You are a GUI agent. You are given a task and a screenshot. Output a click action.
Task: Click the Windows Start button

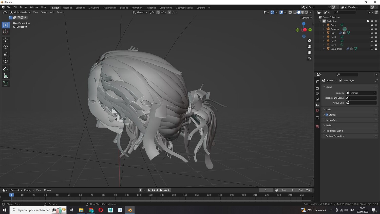coord(5,210)
